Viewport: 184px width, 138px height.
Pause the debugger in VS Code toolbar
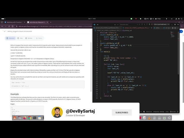click(140, 24)
